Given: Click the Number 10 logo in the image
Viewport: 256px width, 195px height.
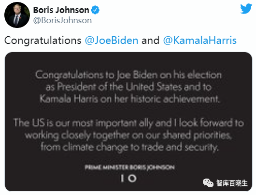Looking at the screenshot, I should pyautogui.click(x=128, y=178).
